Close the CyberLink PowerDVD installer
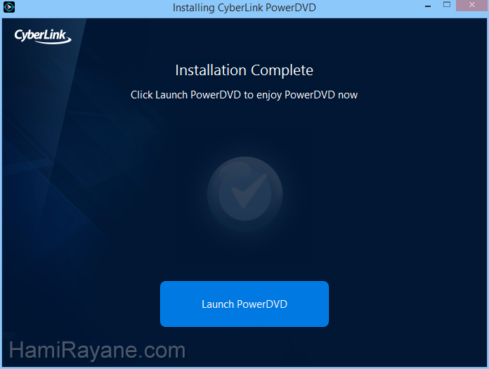This screenshot has height=369, width=489. (471, 6)
